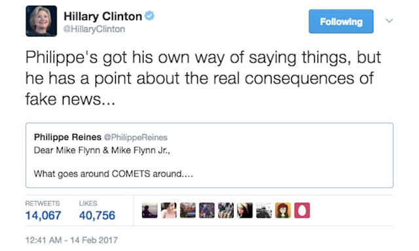This screenshot has width=419, height=251.
Task: Open the black-and-white ship avatar
Action: click(x=264, y=210)
